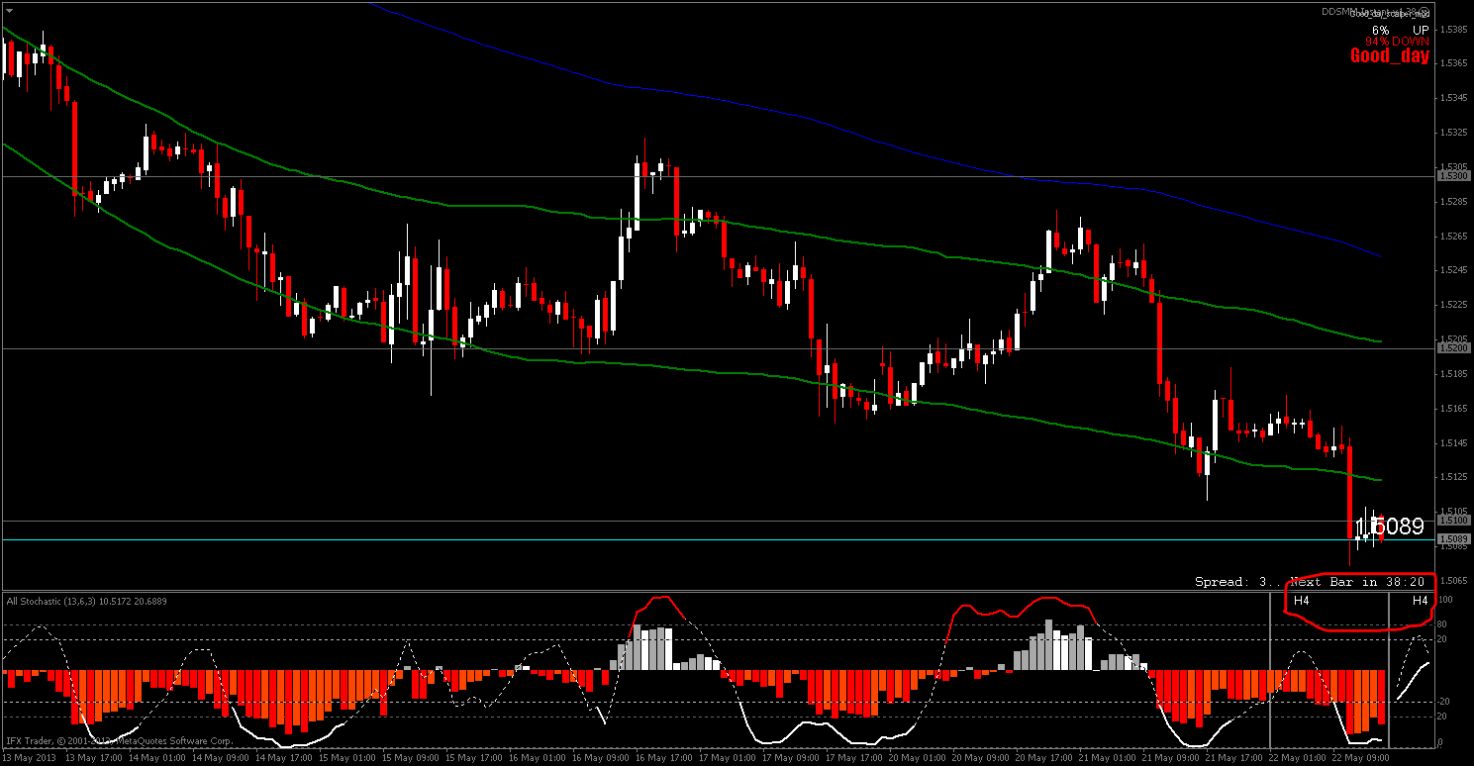Click the large 1.5089 price label on chart

click(1389, 527)
